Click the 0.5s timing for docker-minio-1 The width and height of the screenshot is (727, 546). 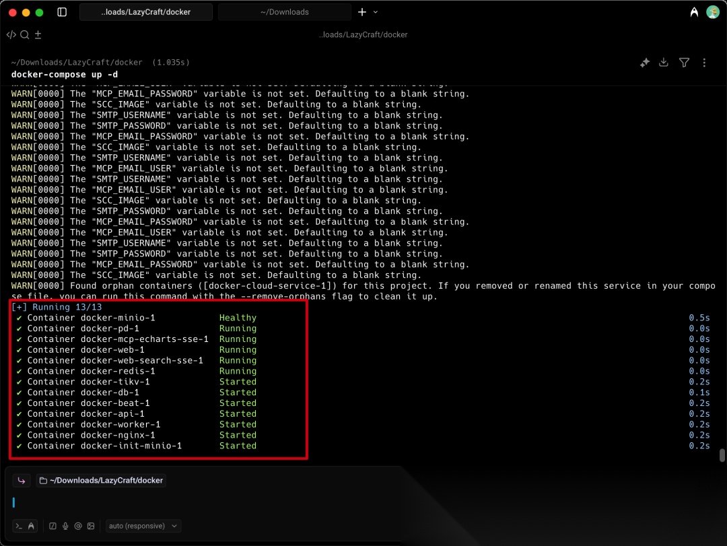click(699, 318)
